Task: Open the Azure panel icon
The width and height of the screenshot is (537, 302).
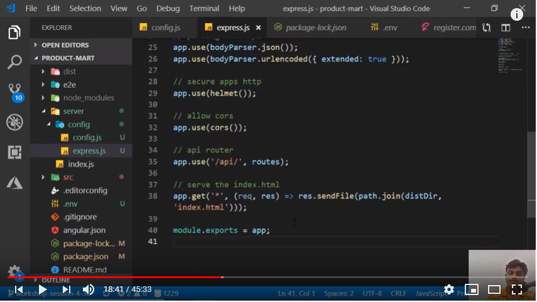Action: coord(14,182)
